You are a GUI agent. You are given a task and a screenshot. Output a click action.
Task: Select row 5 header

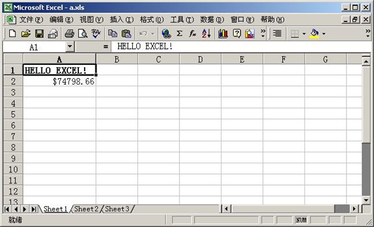tap(13, 114)
